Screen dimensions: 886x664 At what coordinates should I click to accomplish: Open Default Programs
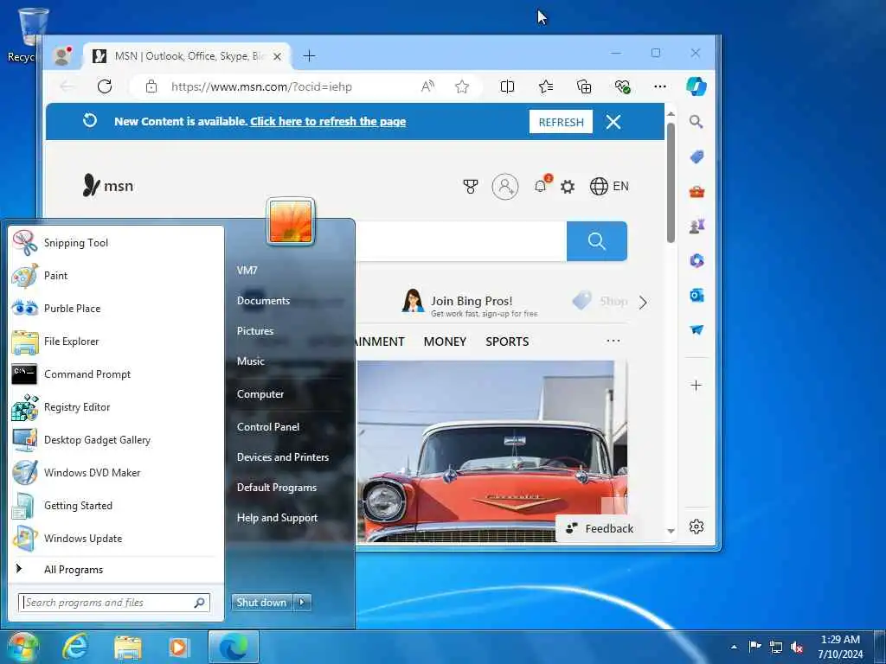[276, 488]
